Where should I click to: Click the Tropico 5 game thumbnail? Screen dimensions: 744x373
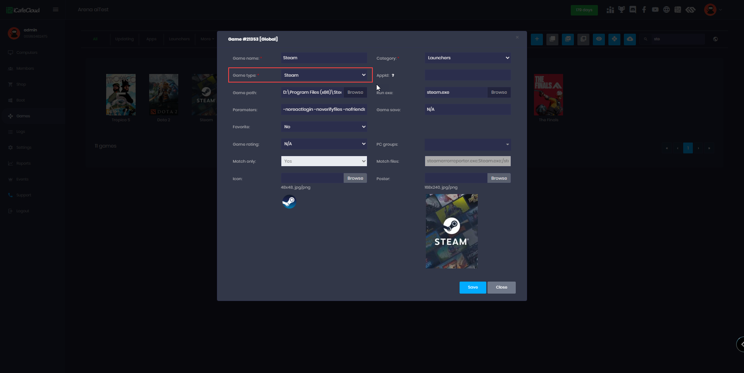pyautogui.click(x=121, y=95)
